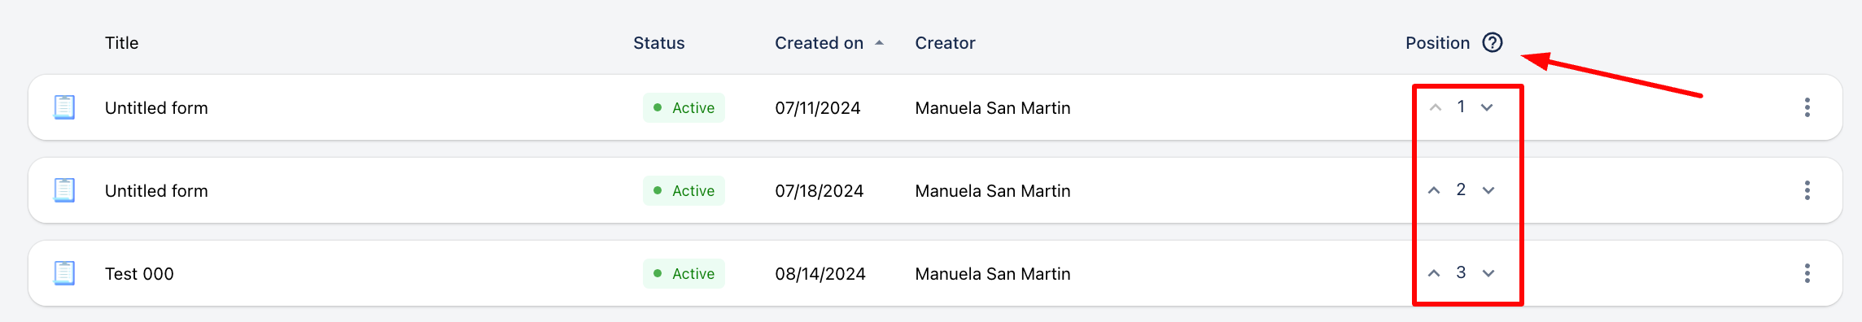The height and width of the screenshot is (322, 1862).
Task: Click the Position help question mark icon
Action: coord(1492,42)
